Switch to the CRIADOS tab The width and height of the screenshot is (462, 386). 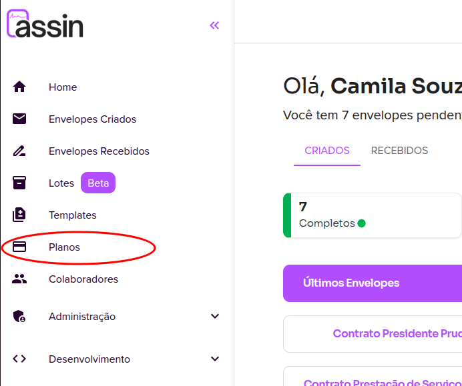[327, 151]
